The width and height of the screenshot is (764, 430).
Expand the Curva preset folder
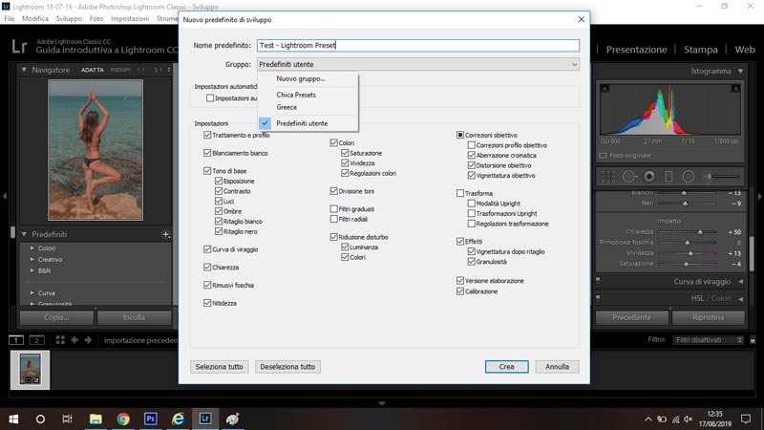pos(32,293)
